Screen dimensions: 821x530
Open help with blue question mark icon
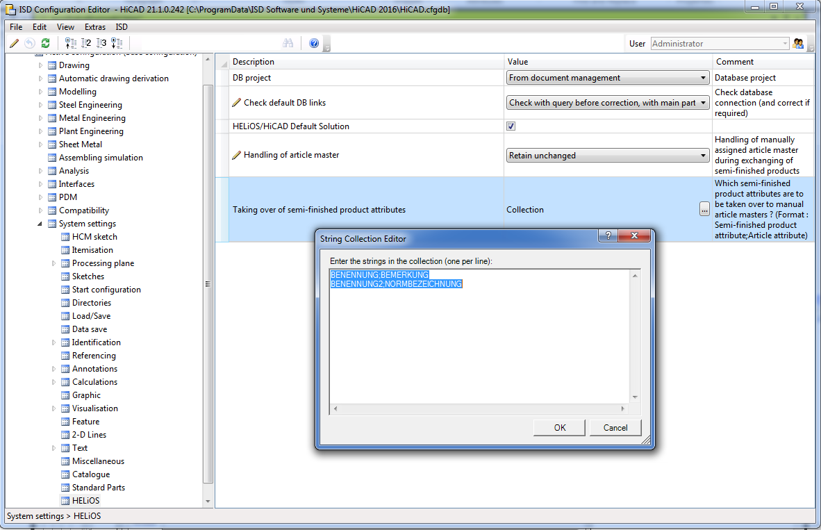(x=314, y=44)
